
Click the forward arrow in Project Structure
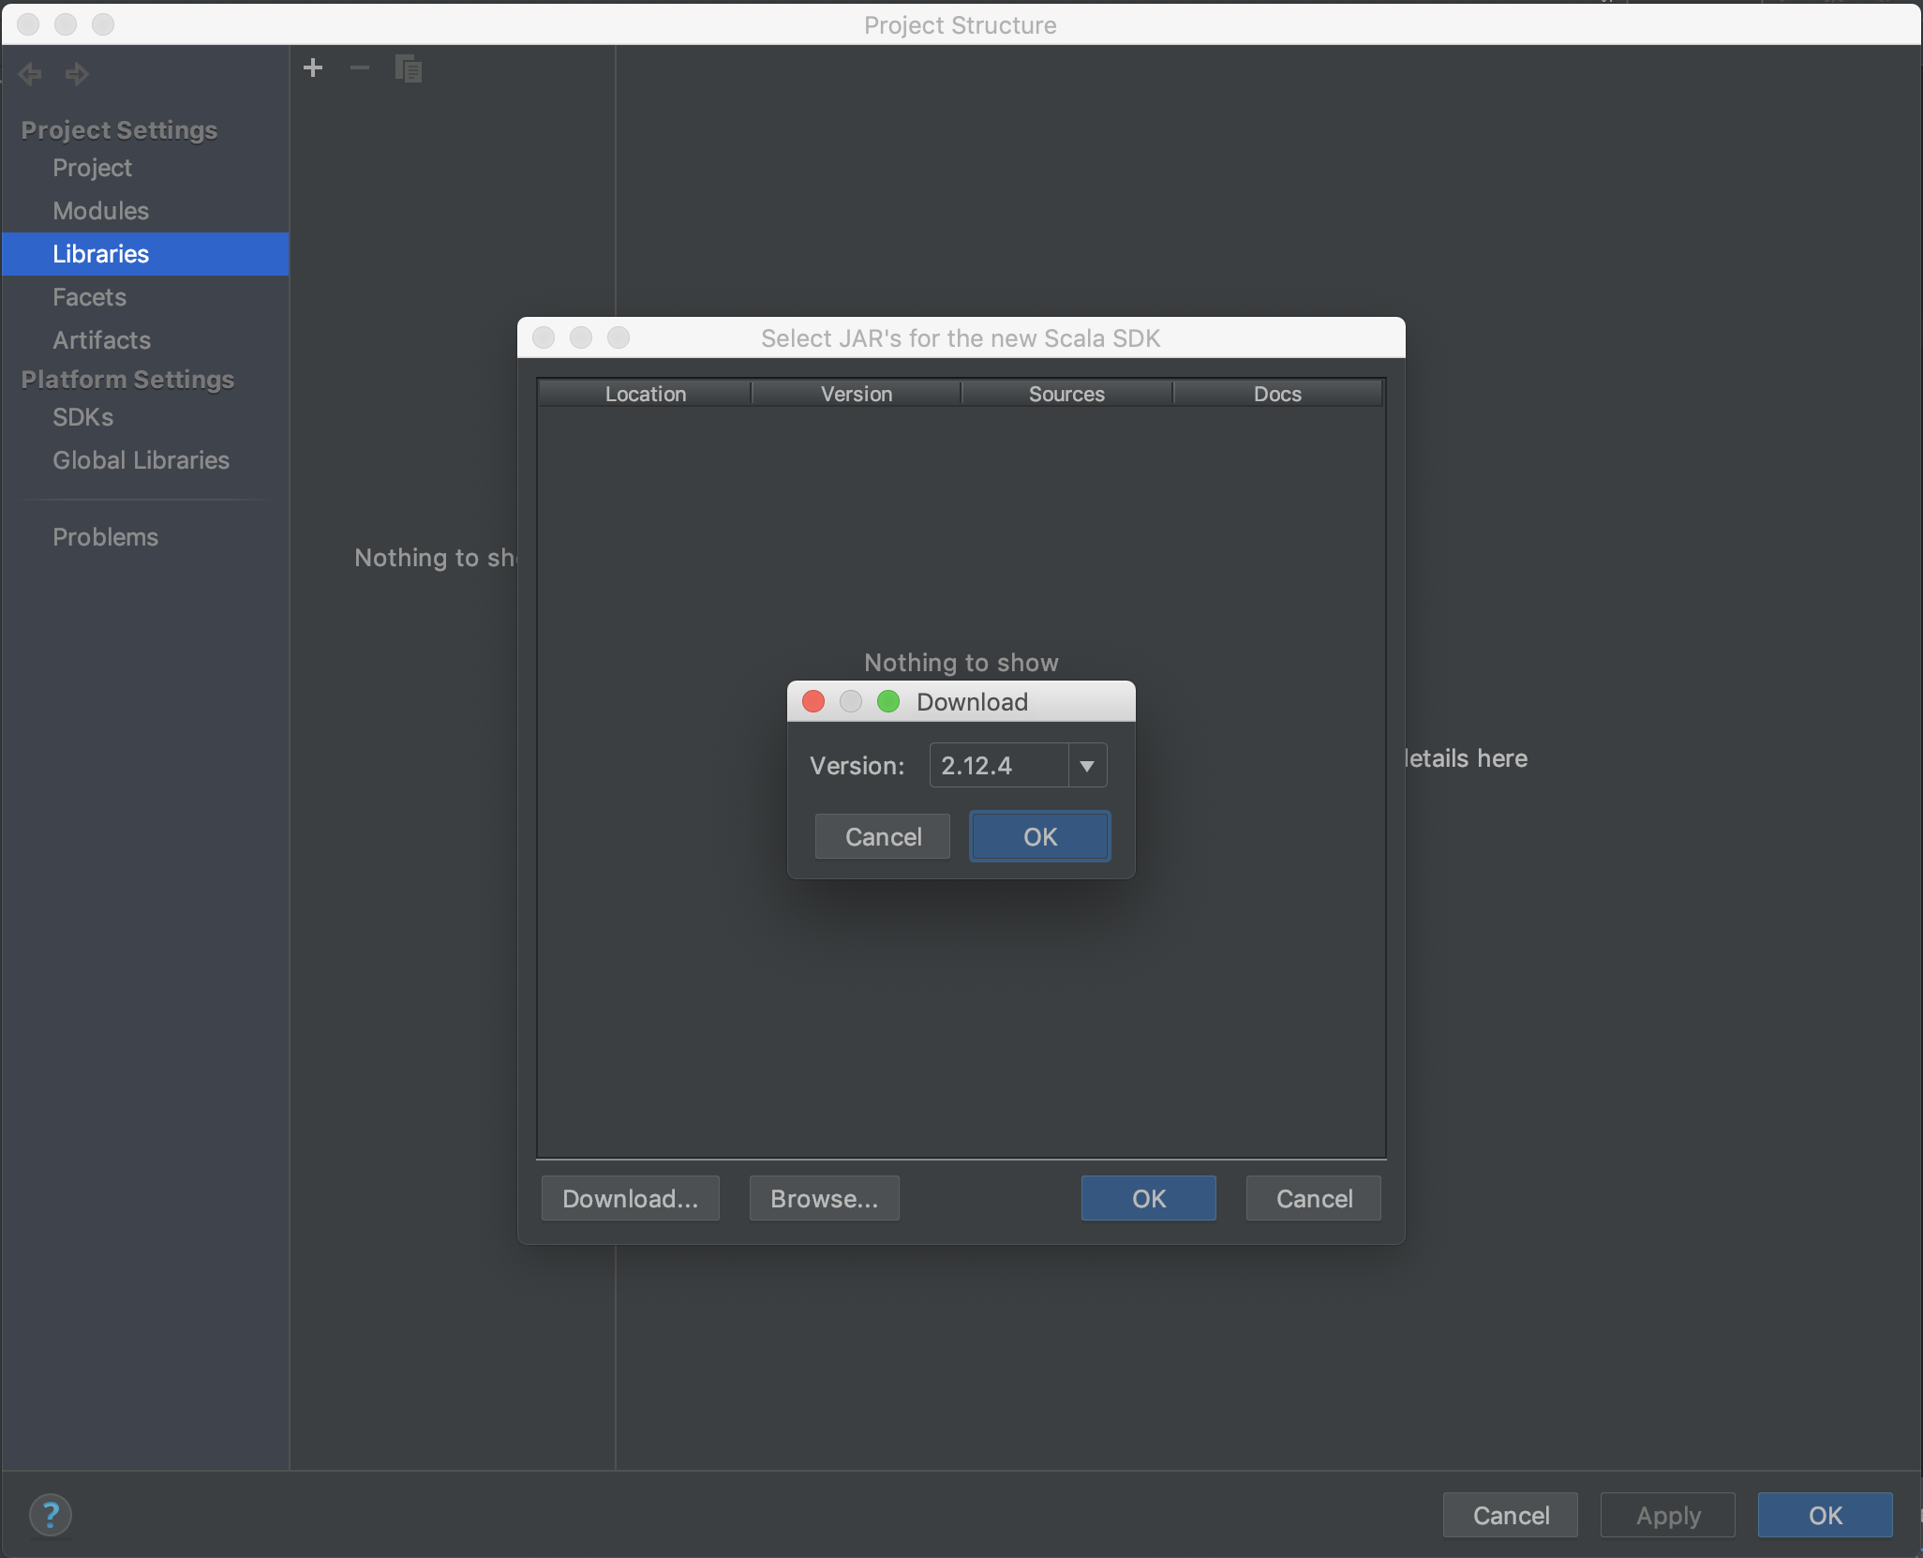(x=77, y=73)
